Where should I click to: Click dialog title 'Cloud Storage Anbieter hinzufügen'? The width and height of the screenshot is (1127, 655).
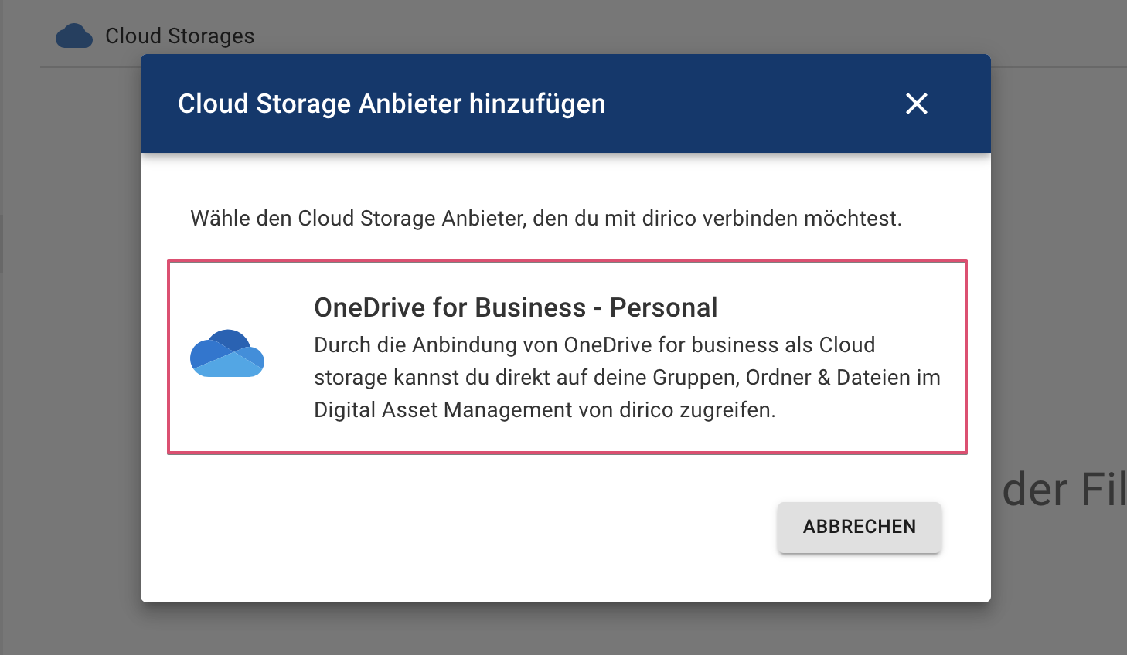(391, 104)
